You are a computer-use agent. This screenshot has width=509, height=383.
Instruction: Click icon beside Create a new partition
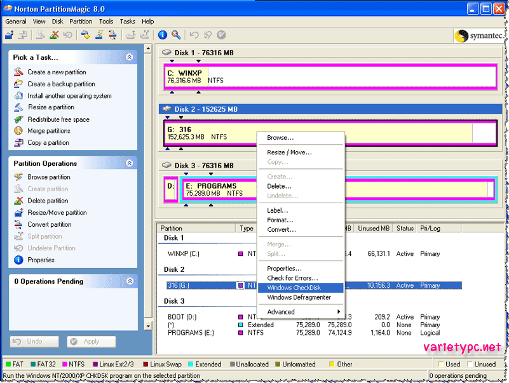18,72
